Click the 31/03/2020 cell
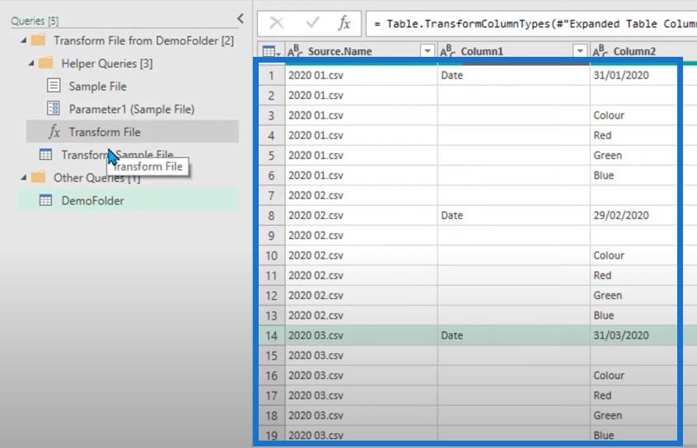This screenshot has width=697, height=448. point(634,335)
